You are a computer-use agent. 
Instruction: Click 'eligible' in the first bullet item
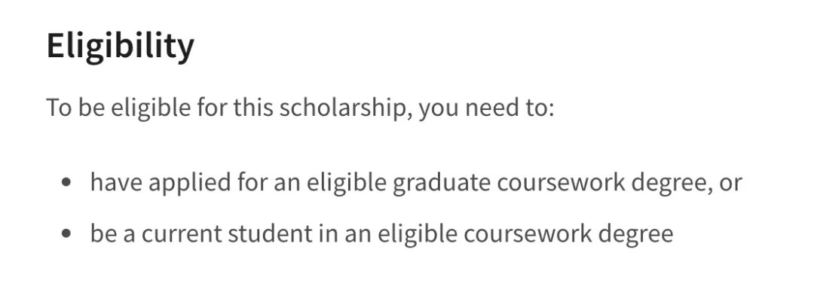pyautogui.click(x=346, y=182)
